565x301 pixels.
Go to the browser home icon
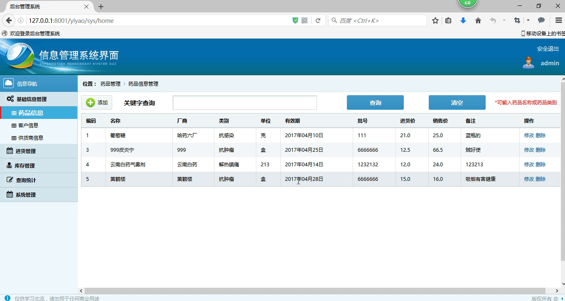click(x=478, y=20)
